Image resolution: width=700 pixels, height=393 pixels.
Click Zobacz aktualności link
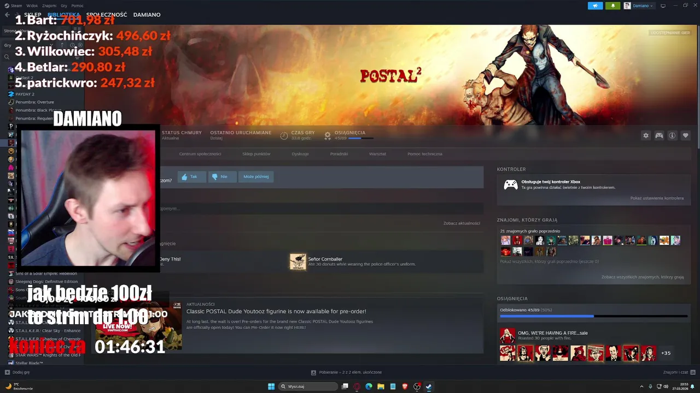pos(462,223)
